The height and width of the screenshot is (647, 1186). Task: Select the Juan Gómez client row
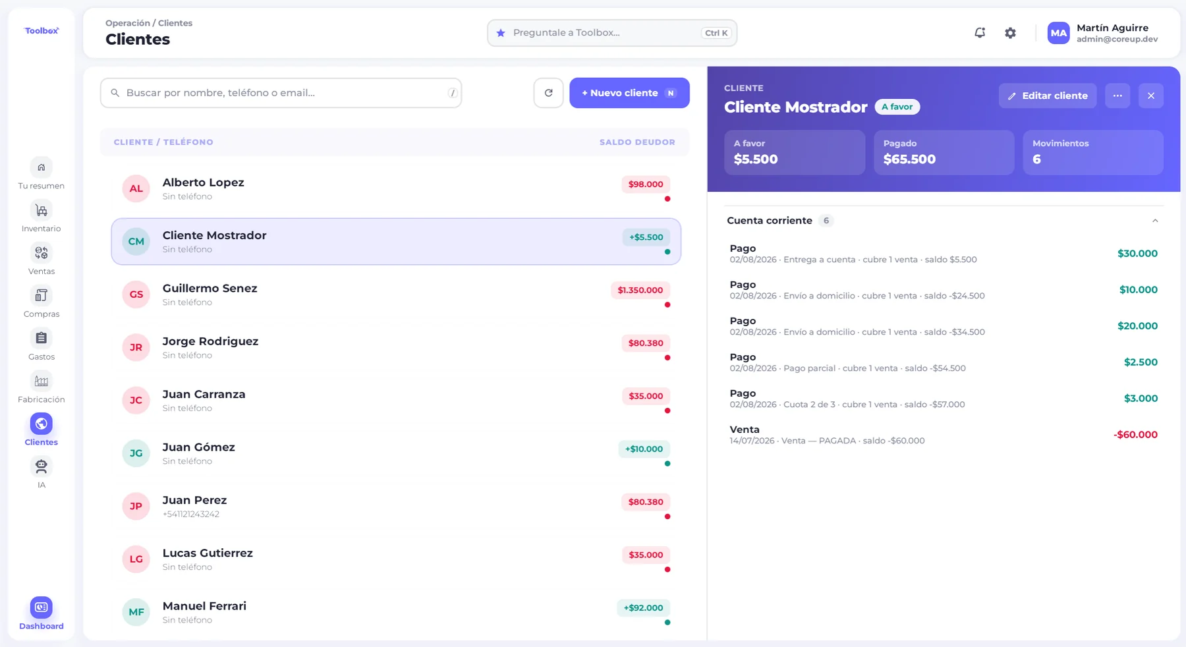coord(396,453)
